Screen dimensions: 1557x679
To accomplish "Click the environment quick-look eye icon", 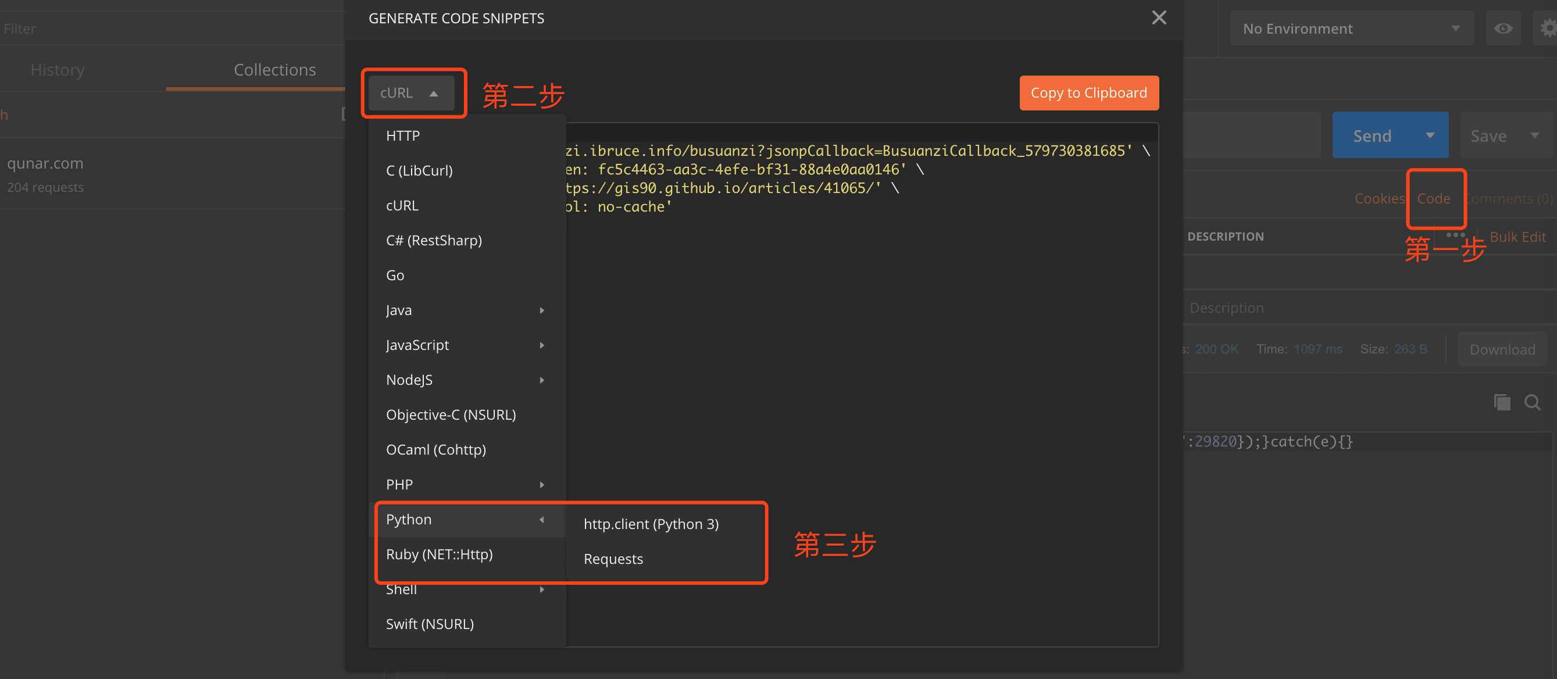I will click(1502, 28).
